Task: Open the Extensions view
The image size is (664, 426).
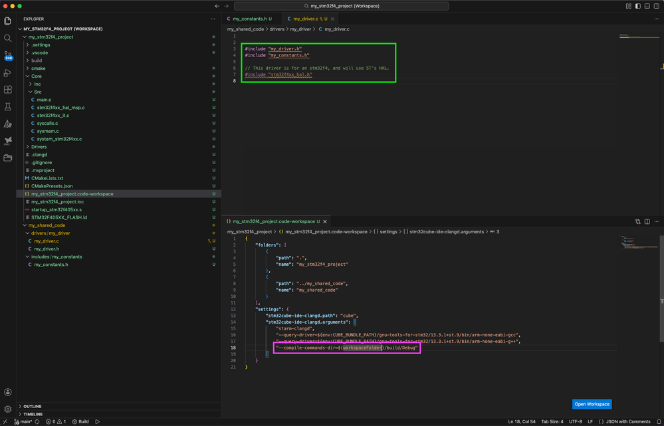Action: coord(8,90)
